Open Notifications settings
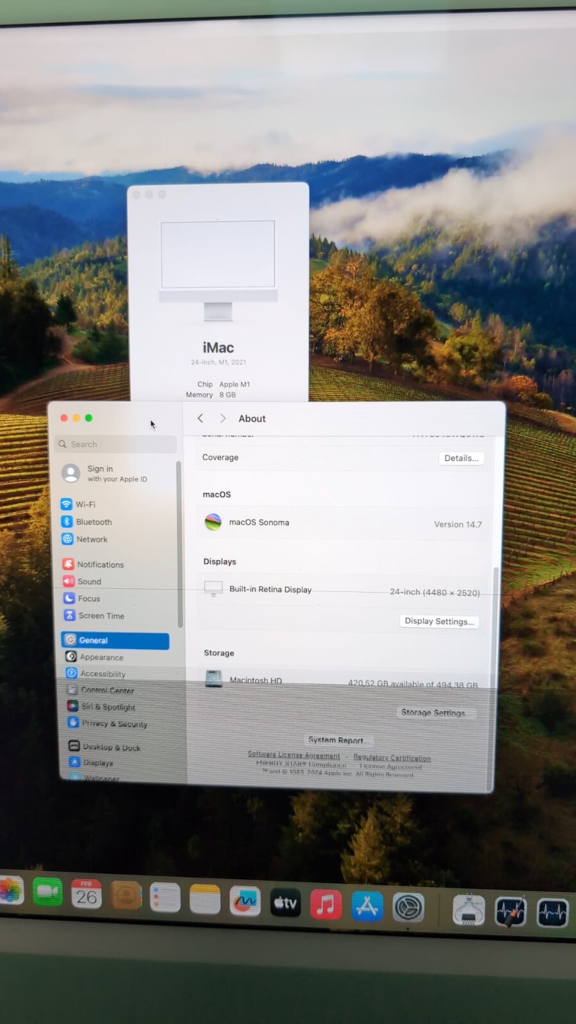The width and height of the screenshot is (576, 1024). 93,564
